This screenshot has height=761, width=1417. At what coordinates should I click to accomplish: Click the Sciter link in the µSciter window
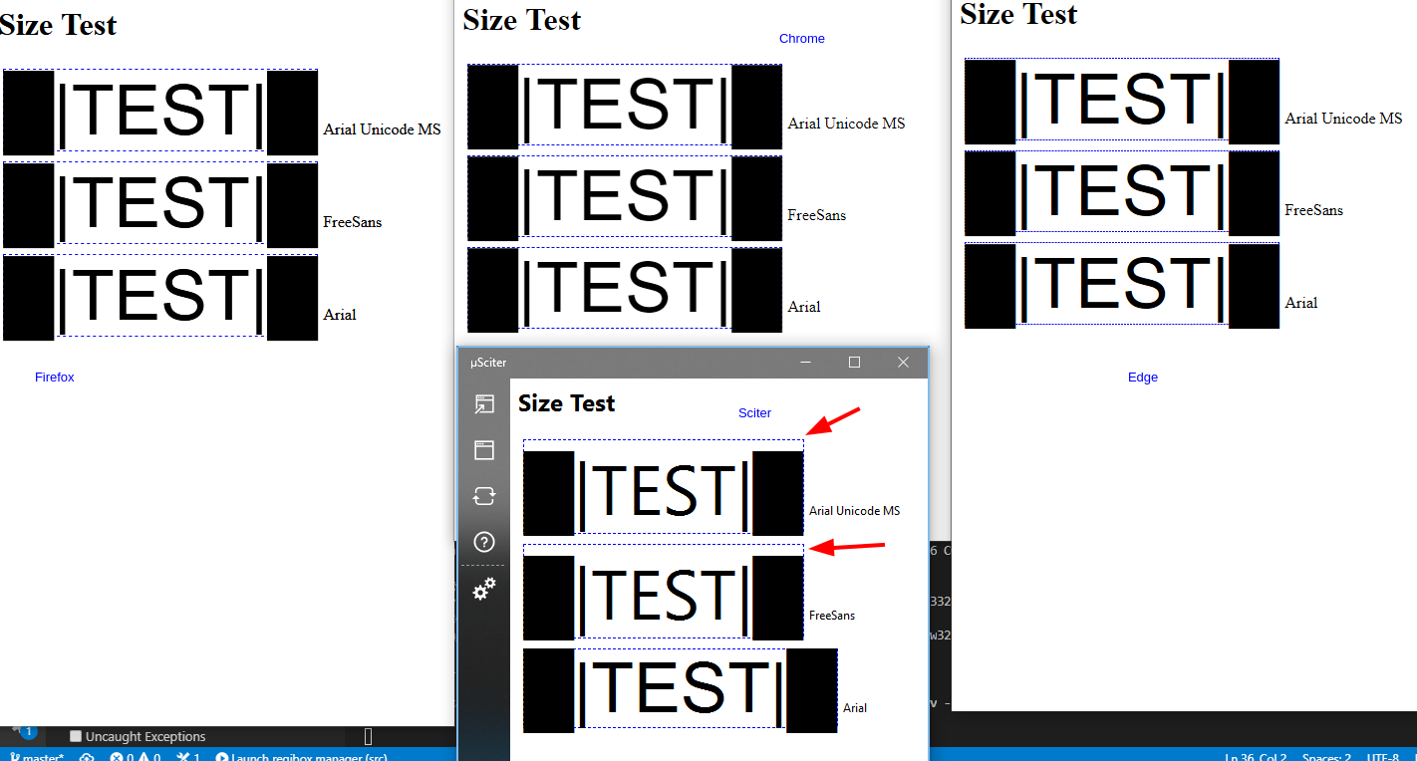click(x=754, y=412)
